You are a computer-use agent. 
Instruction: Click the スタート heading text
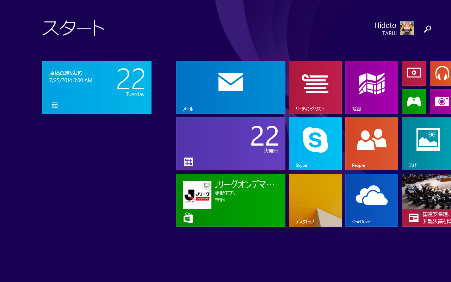pyautogui.click(x=73, y=28)
